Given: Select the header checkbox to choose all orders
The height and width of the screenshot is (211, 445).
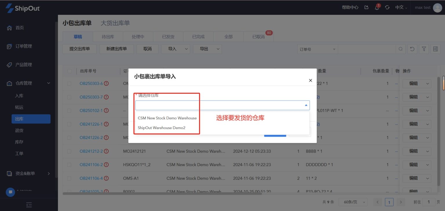Looking at the screenshot, I should click(x=69, y=71).
